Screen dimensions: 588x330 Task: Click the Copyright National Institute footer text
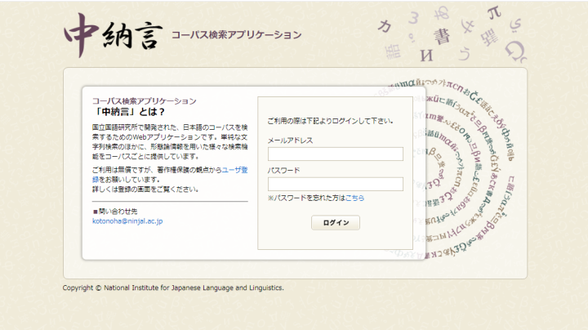pyautogui.click(x=173, y=288)
